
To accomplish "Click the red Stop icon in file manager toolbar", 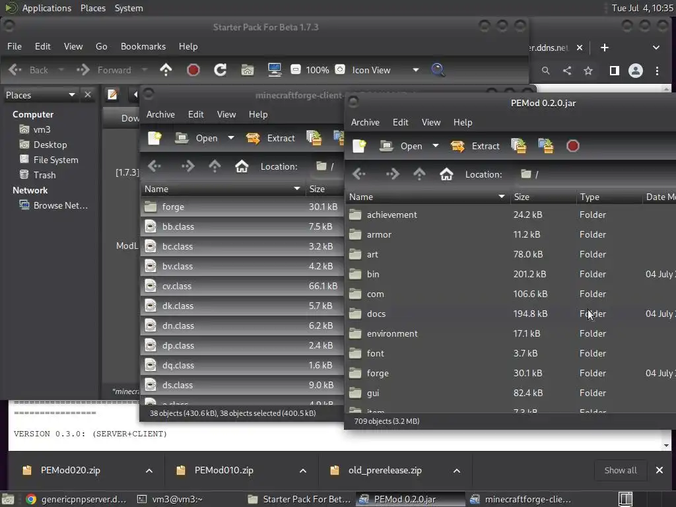I will pos(193,70).
